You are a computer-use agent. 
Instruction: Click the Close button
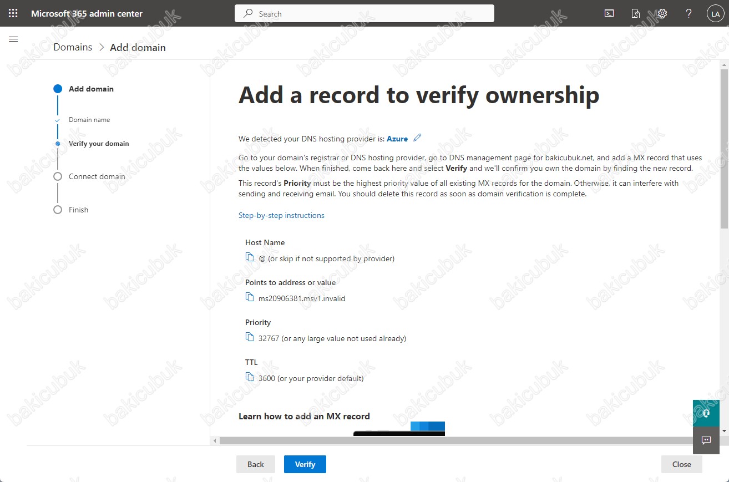(682, 464)
